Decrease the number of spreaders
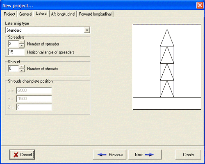The width and height of the screenshot is (205, 164). pyautogui.click(x=22, y=46)
